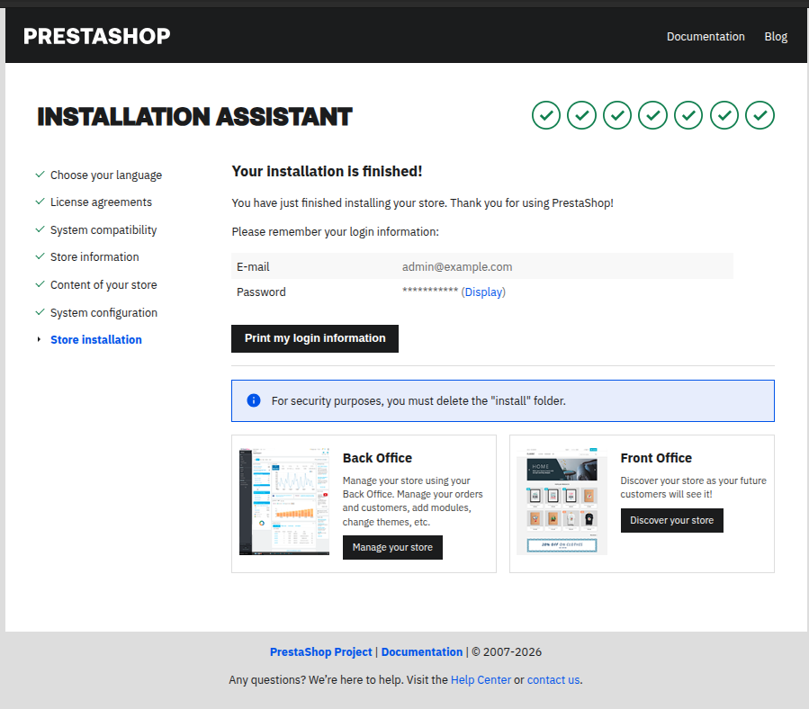The height and width of the screenshot is (709, 809).
Task: Click the blue info icon in security notice
Action: (253, 400)
